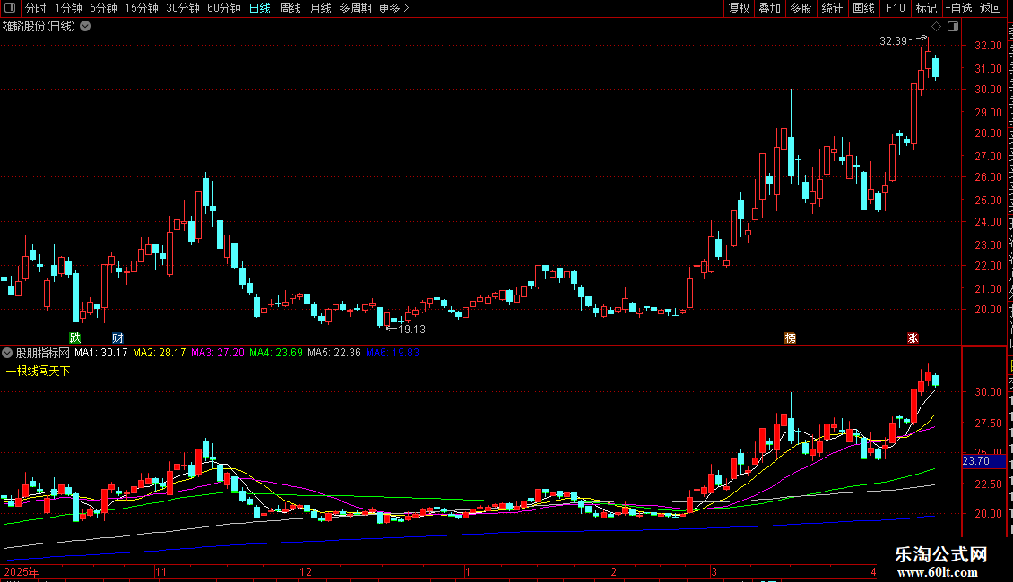Click the month 2 date axis marker
This screenshot has height=582, width=1013.
pos(614,571)
